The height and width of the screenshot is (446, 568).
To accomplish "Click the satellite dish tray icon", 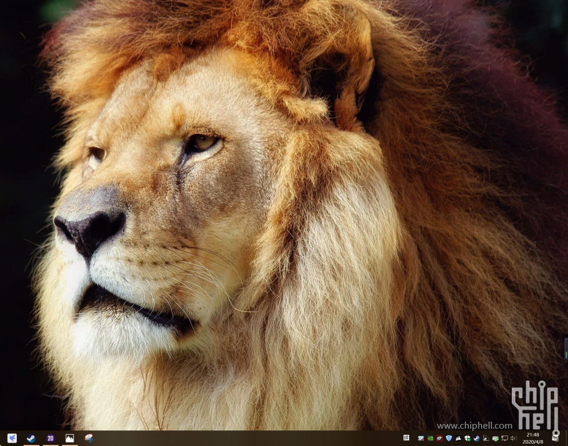I will coord(486,438).
